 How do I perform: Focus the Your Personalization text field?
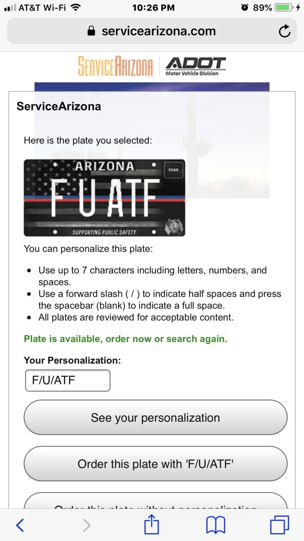click(68, 380)
